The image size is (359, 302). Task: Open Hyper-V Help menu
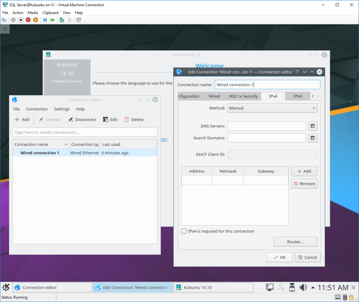79,13
